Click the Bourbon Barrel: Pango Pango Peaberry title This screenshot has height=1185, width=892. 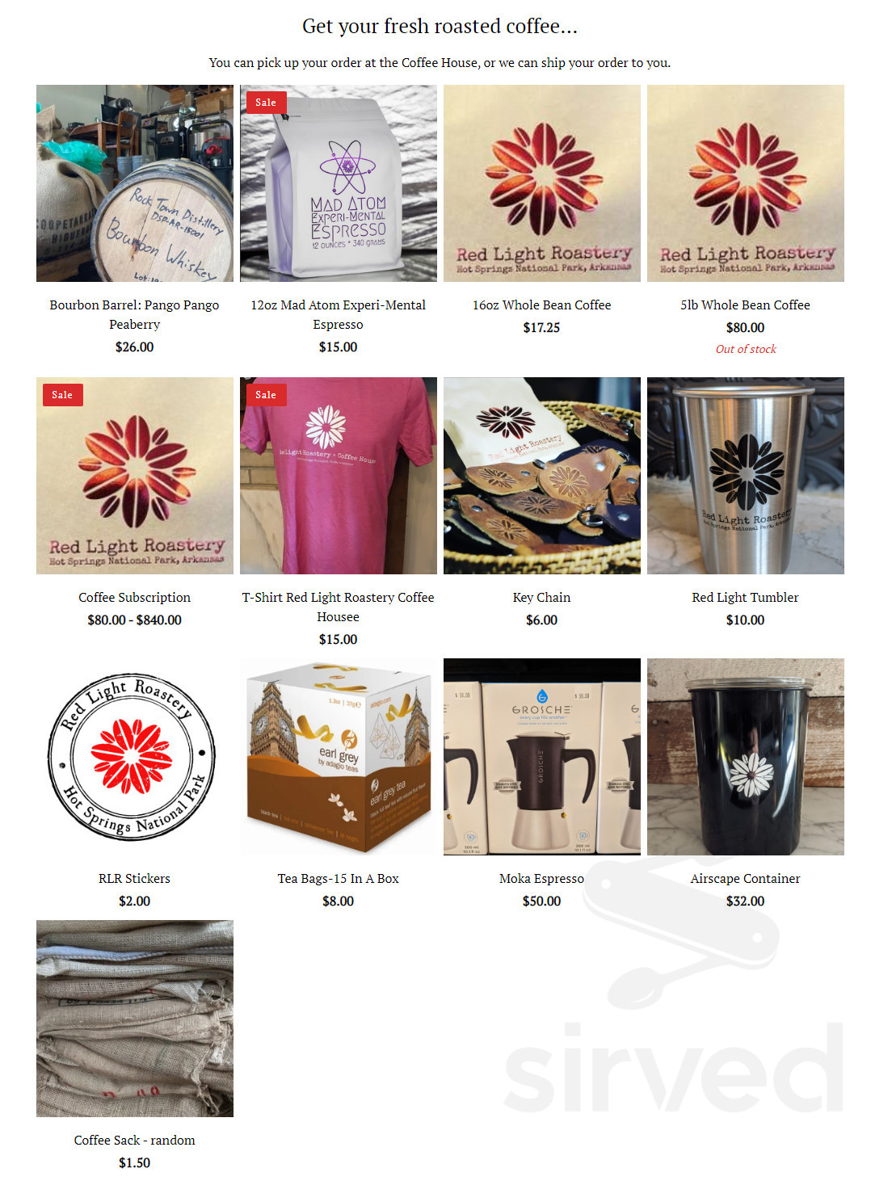point(135,314)
